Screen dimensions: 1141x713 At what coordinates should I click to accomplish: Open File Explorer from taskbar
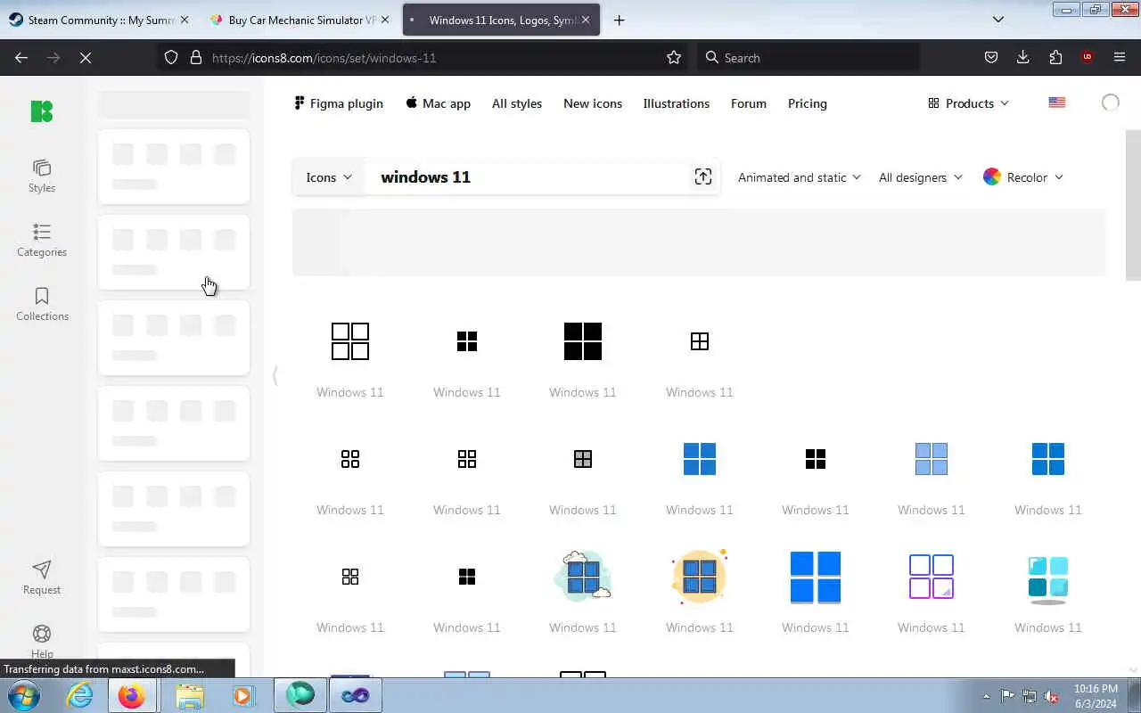190,695
